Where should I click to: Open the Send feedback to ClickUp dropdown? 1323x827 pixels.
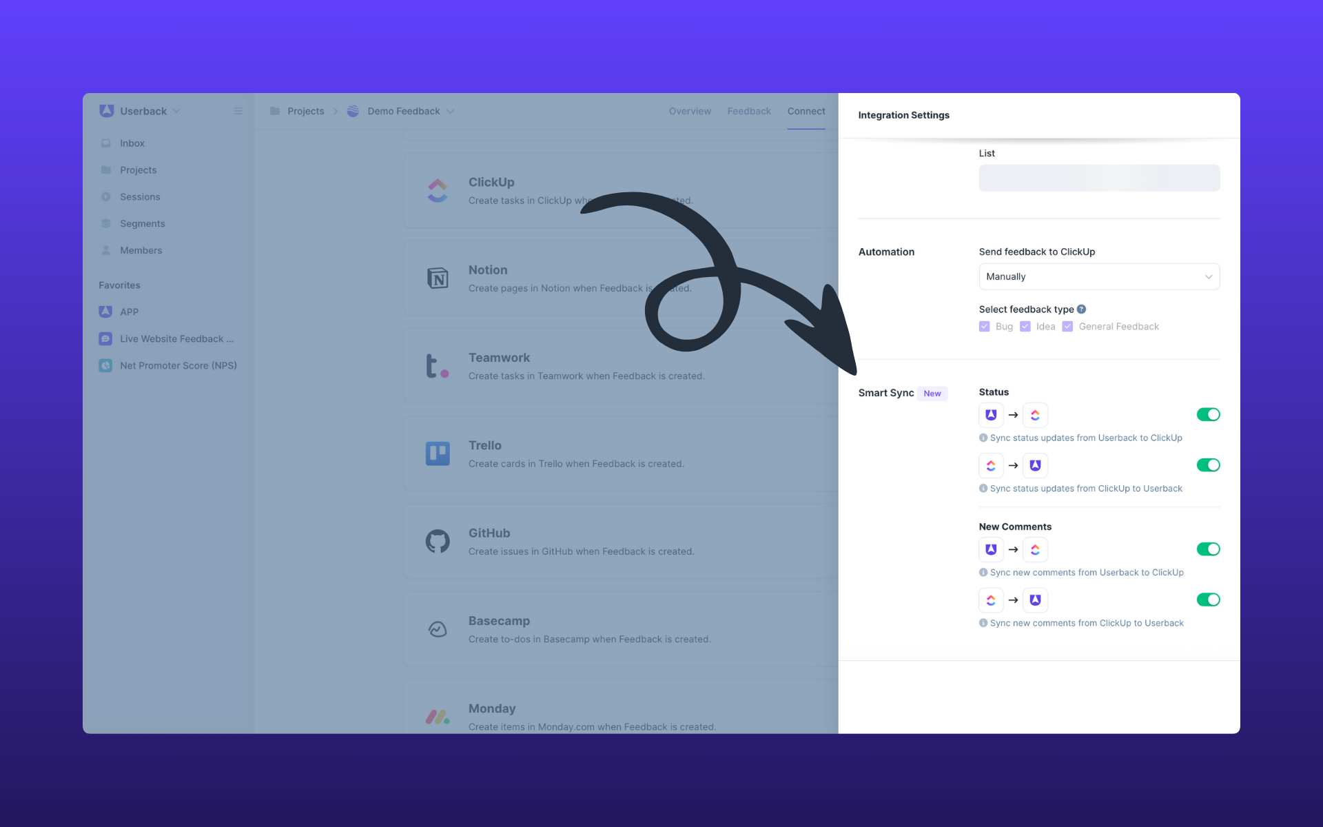coord(1099,276)
